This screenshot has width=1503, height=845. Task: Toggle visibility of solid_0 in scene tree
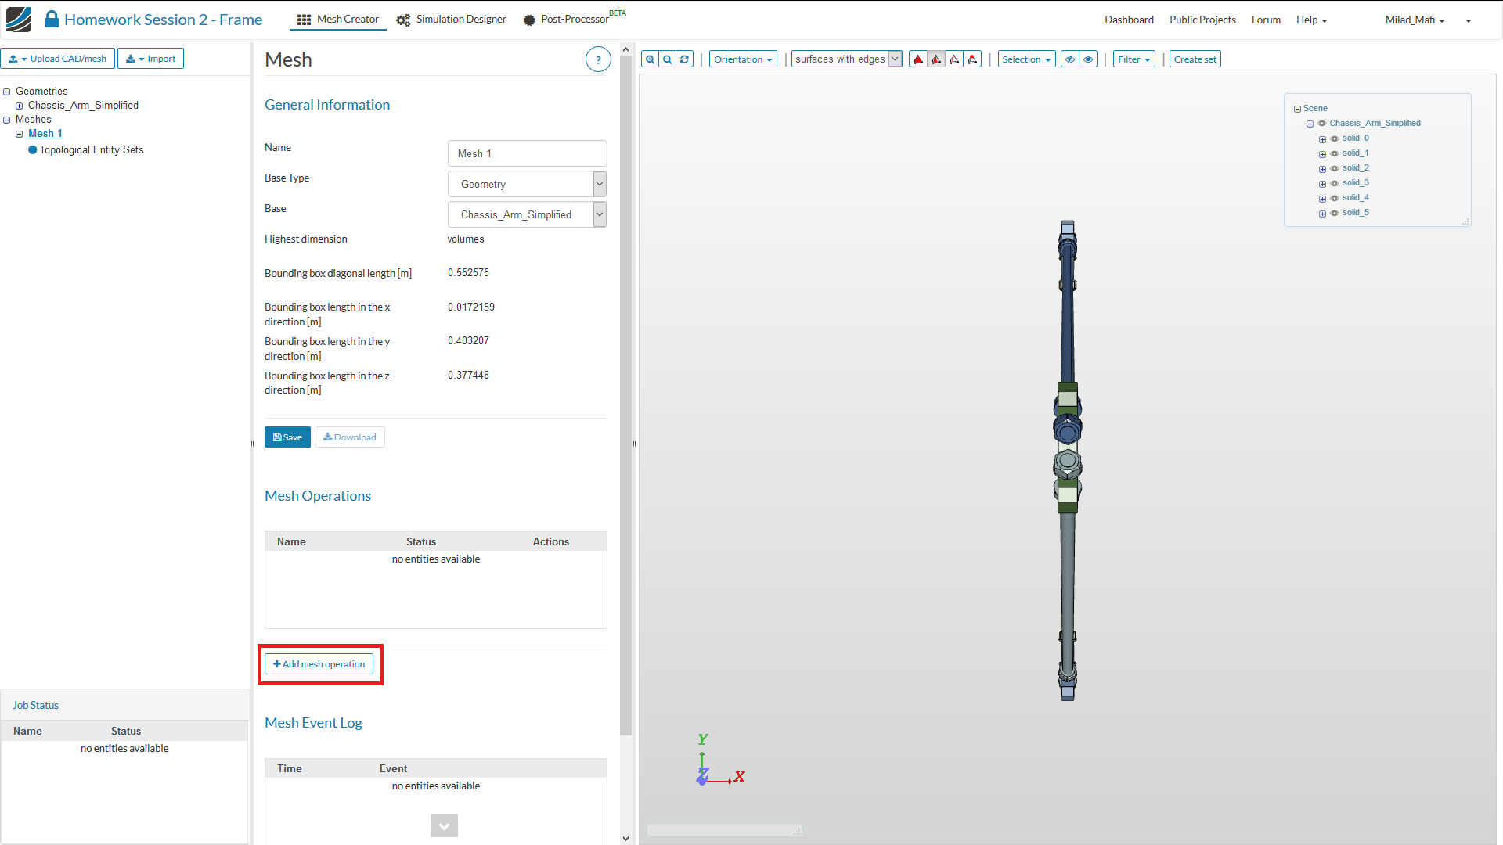click(1335, 138)
